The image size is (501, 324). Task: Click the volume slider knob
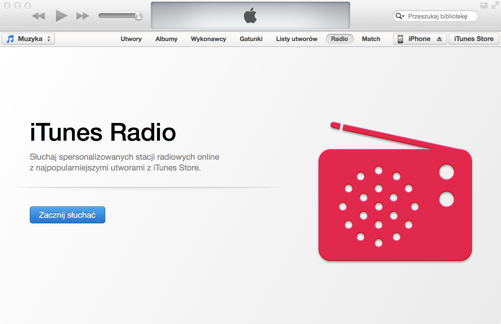tap(138, 16)
